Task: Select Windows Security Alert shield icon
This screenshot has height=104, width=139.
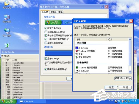Action: 77,51
